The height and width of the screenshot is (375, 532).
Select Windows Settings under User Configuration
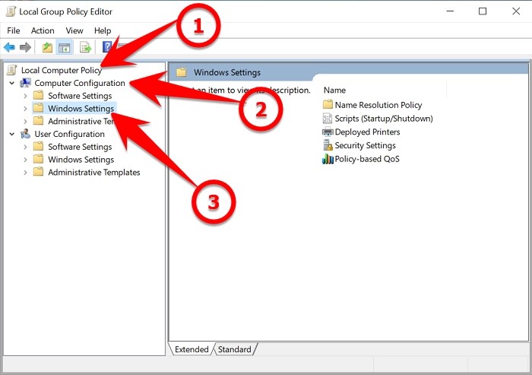click(x=81, y=160)
